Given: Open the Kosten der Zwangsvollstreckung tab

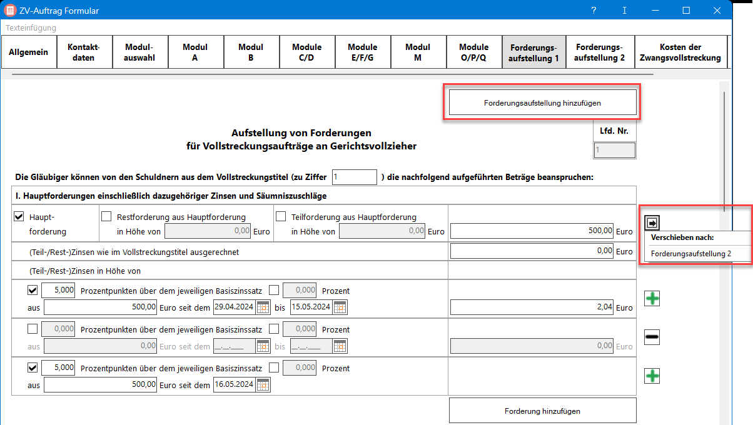Looking at the screenshot, I should tap(680, 52).
